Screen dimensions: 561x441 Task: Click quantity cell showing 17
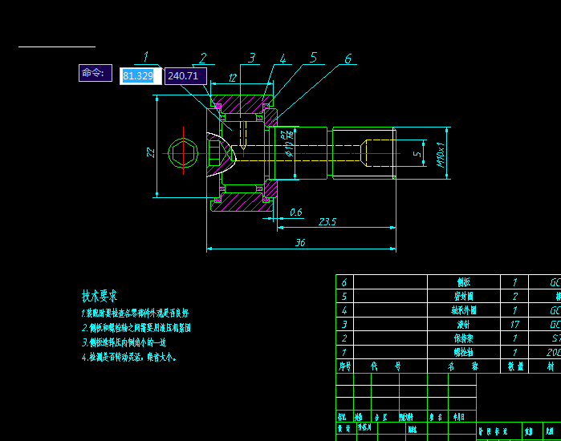pyautogui.click(x=514, y=325)
